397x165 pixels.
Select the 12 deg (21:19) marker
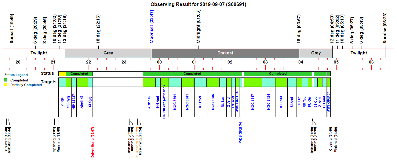(x=65, y=29)
